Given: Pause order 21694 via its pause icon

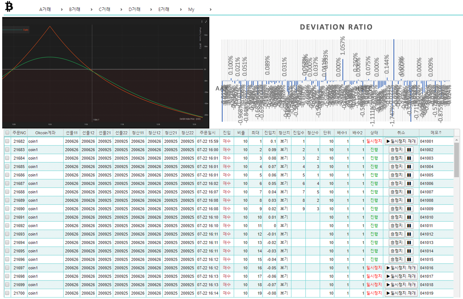Looking at the screenshot, I should pos(409,243).
